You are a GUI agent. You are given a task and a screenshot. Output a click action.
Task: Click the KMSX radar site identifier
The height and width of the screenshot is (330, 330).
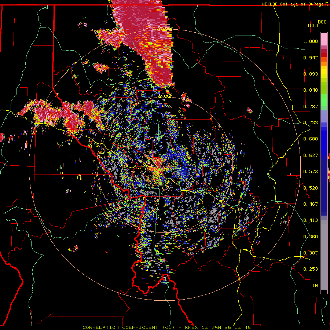[x=192, y=327]
